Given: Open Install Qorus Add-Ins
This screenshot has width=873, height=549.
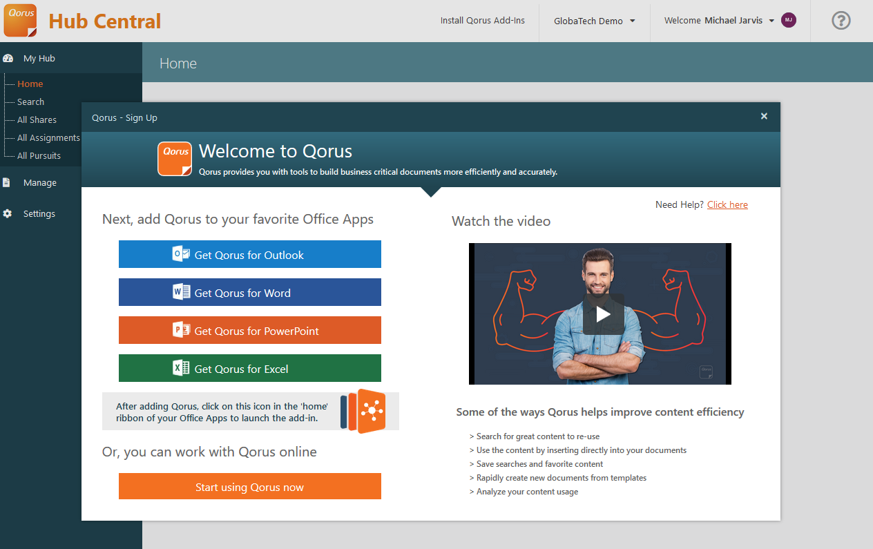Looking at the screenshot, I should tap(483, 21).
